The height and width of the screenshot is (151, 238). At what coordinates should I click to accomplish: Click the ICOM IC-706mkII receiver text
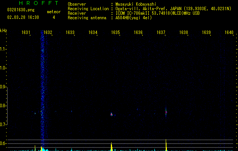click(157, 13)
